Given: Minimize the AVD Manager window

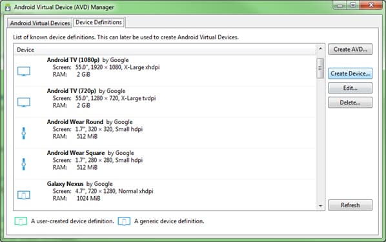Looking at the screenshot, I should (340, 5).
